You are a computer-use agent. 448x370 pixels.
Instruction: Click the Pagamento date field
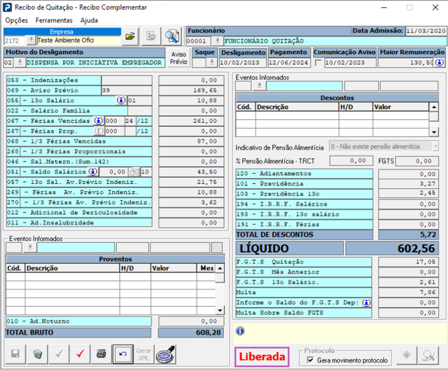(289, 63)
